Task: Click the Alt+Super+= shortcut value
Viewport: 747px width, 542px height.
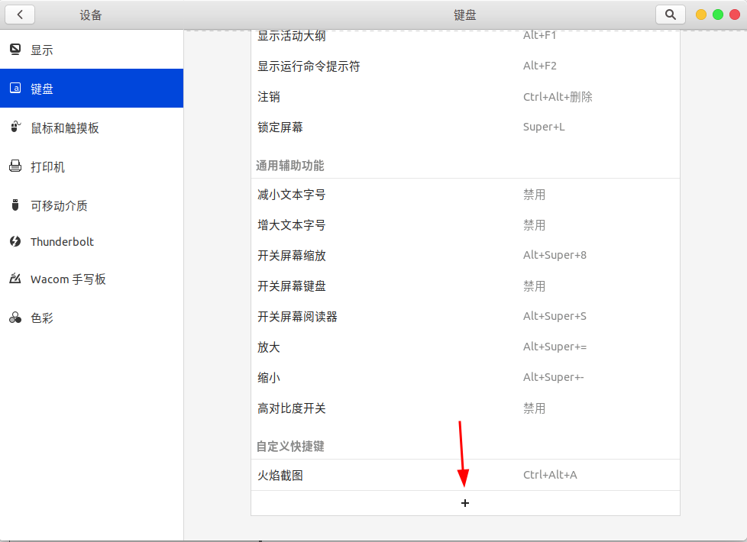Action: click(555, 347)
